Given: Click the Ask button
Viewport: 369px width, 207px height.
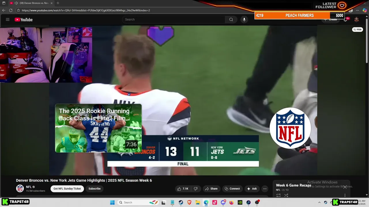Looking at the screenshot, I should pos(252,189).
